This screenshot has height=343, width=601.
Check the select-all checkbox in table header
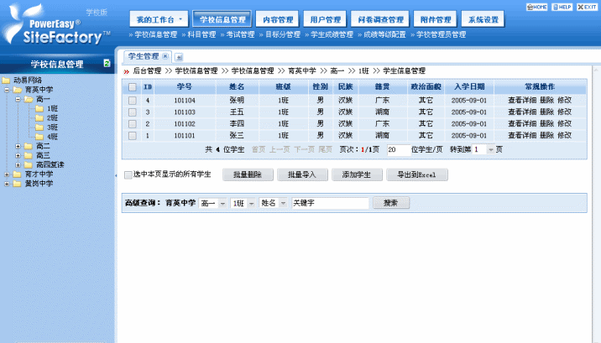pos(132,87)
